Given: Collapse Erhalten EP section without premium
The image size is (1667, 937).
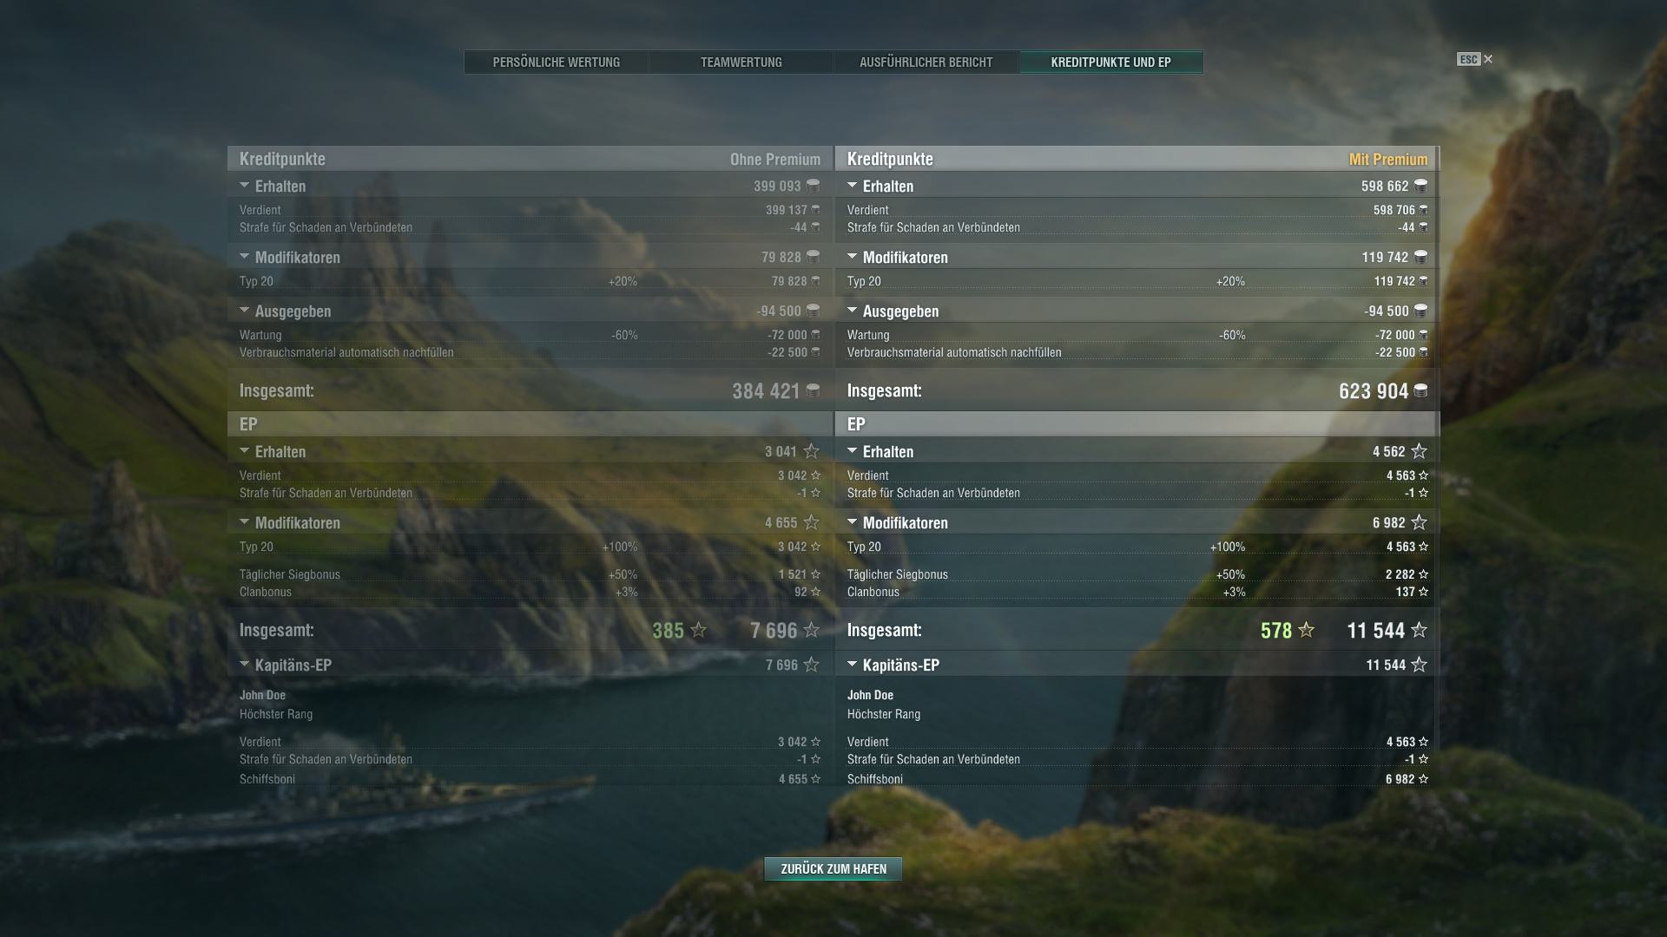Looking at the screenshot, I should 244,451.
